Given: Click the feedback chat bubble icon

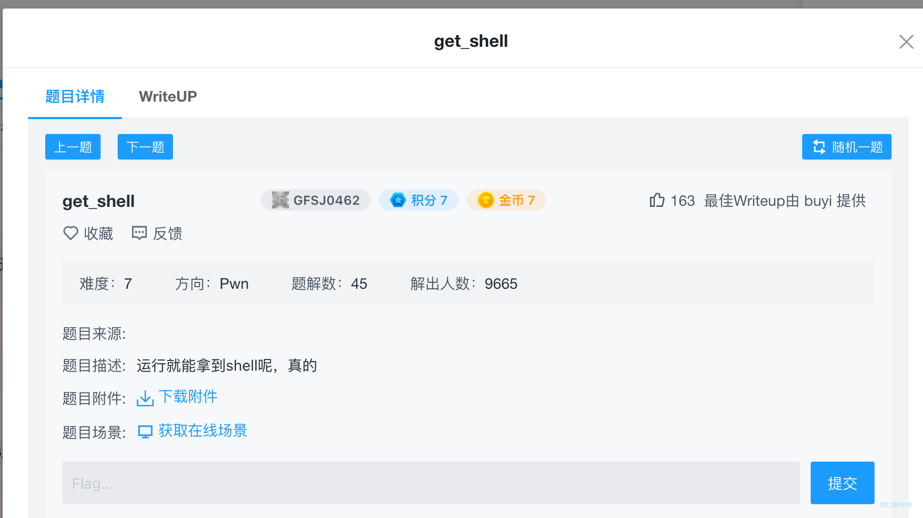Looking at the screenshot, I should pos(139,233).
